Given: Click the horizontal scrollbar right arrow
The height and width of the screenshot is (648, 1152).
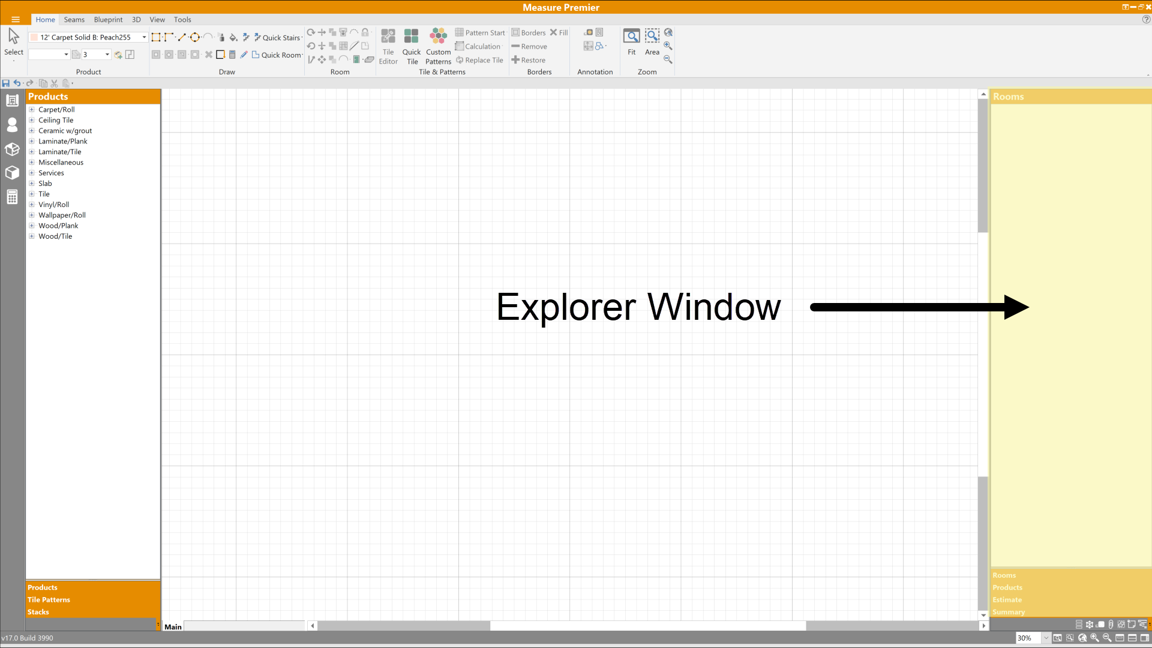Looking at the screenshot, I should [x=983, y=626].
